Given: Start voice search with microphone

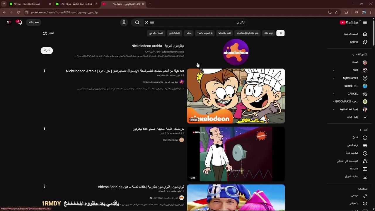Looking at the screenshot, I should [124, 23].
